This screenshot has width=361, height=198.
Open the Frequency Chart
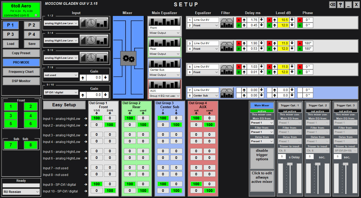21,72
